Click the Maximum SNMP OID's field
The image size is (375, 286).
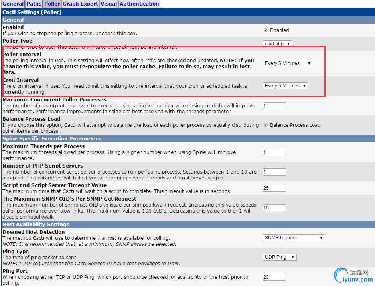(274, 208)
